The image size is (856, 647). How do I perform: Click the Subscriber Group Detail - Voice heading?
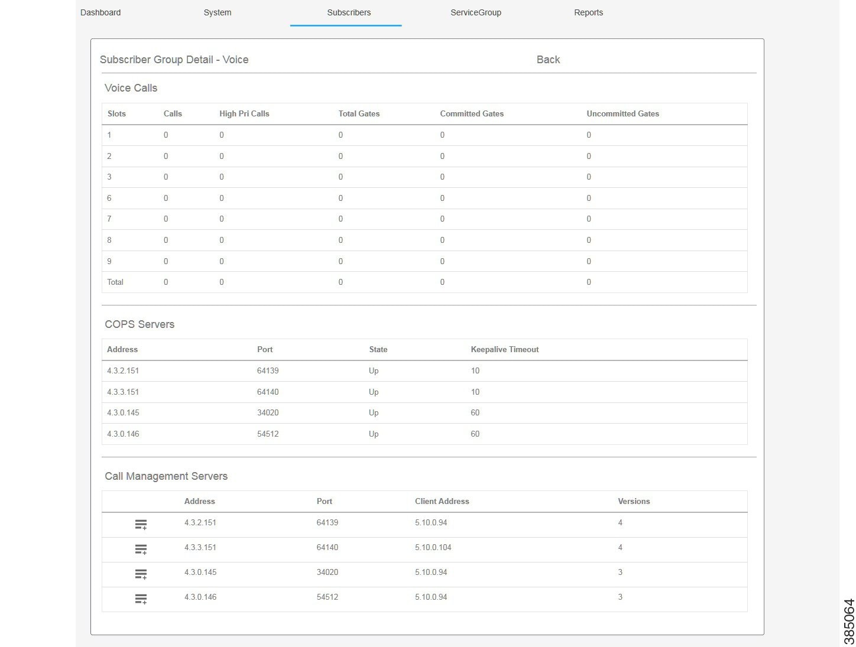174,59
